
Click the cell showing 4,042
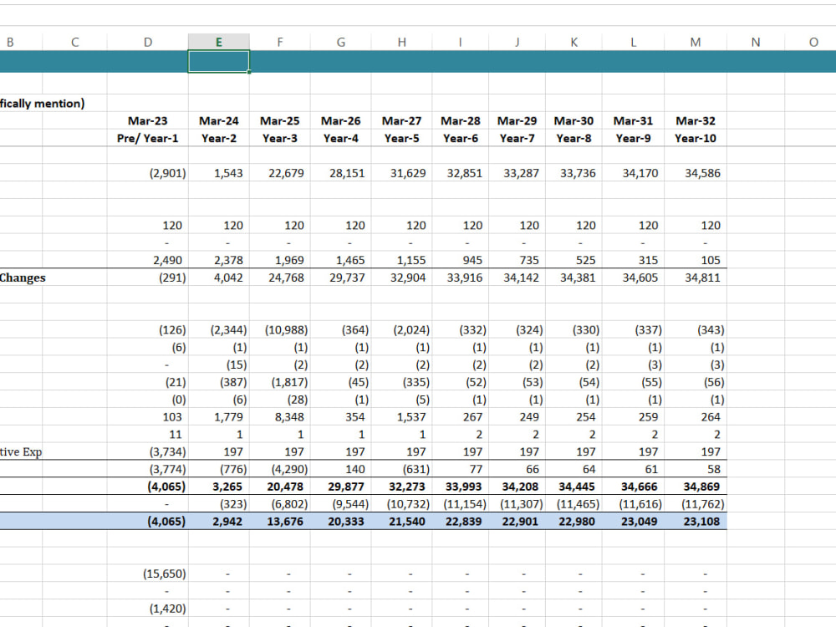(218, 278)
